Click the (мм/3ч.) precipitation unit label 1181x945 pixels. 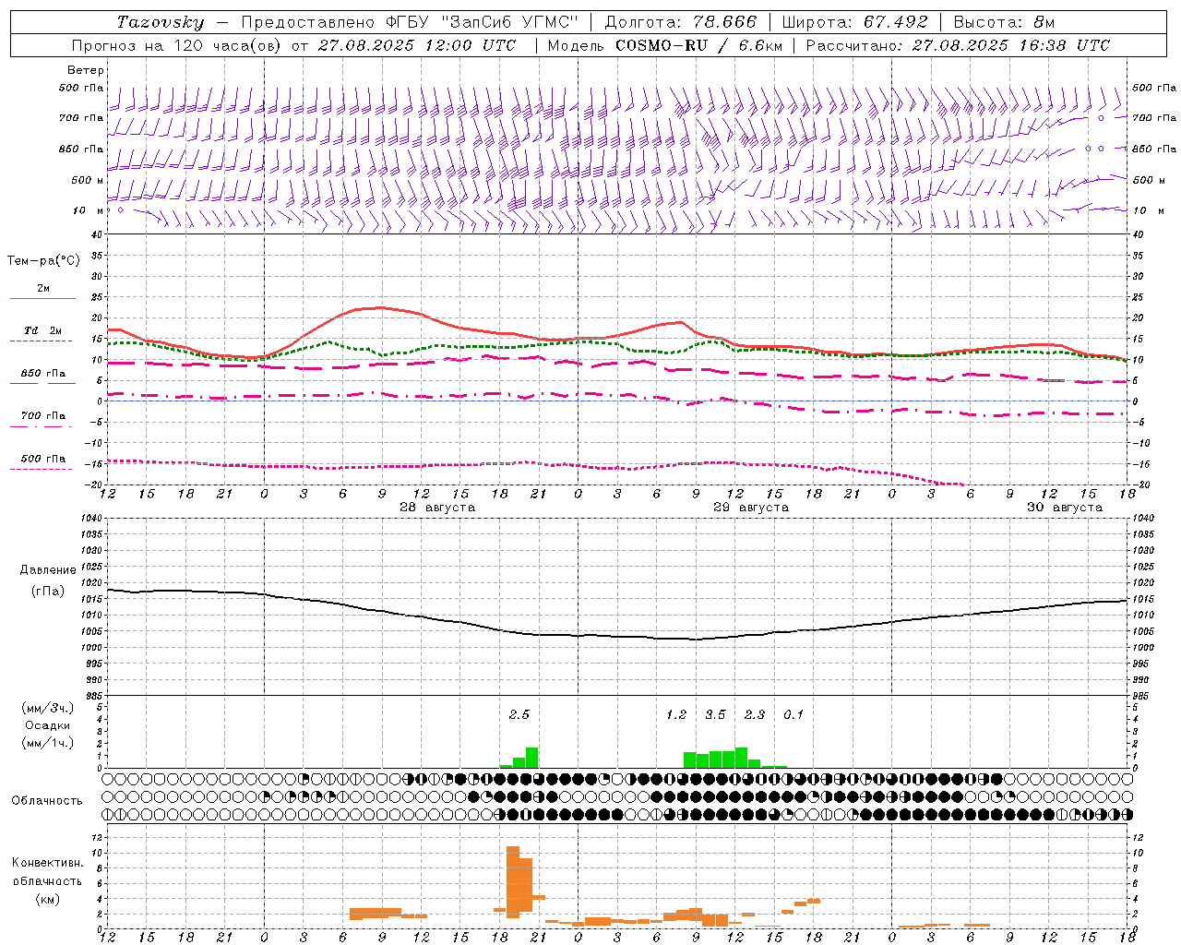click(48, 708)
